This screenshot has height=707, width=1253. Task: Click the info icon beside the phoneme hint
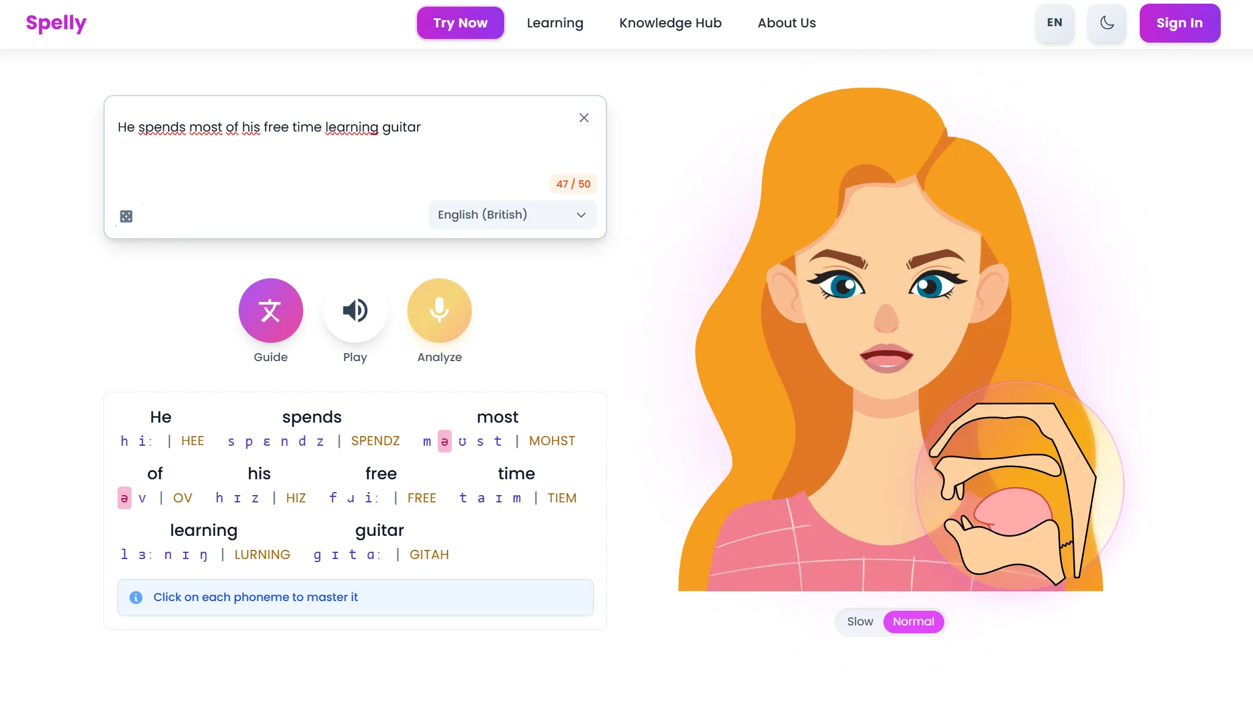point(136,597)
